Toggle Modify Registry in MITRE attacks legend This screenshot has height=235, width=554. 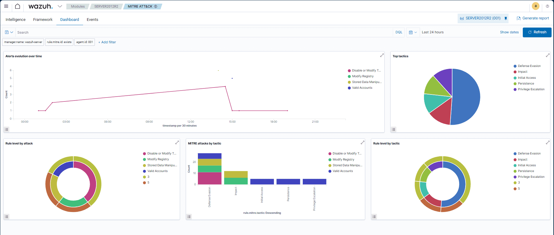pos(343,160)
